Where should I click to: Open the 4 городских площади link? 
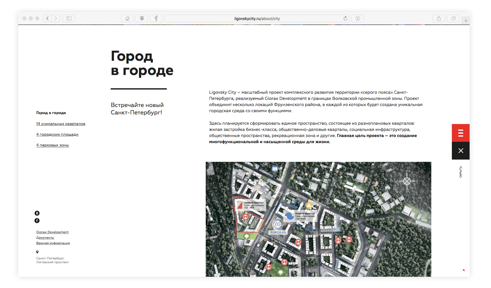point(58,134)
